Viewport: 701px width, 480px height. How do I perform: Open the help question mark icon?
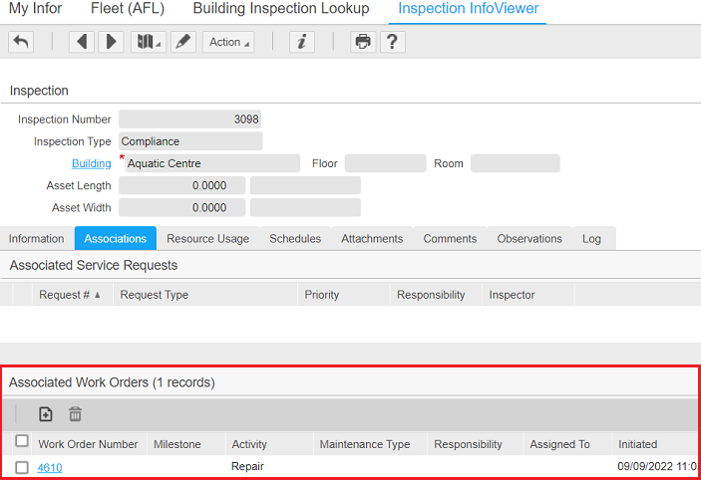click(392, 42)
